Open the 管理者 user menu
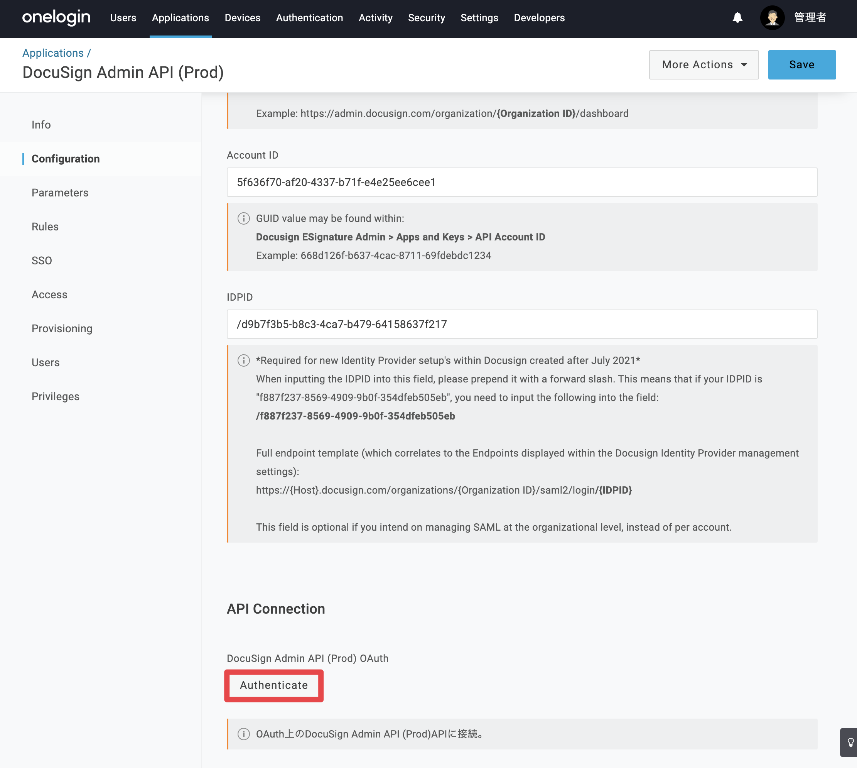The height and width of the screenshot is (768, 857). (810, 18)
